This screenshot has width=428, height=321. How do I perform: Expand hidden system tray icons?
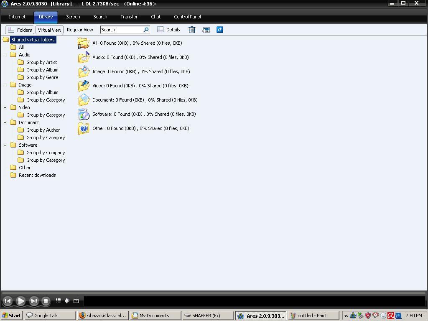pos(346,316)
